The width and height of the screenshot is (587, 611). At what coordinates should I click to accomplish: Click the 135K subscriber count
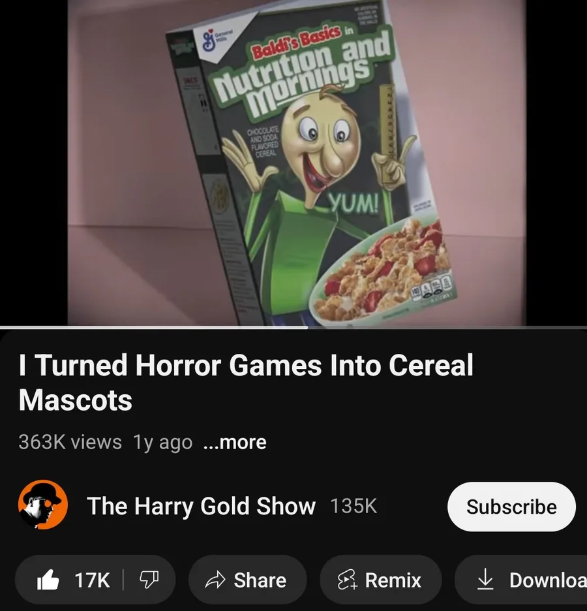coord(354,506)
